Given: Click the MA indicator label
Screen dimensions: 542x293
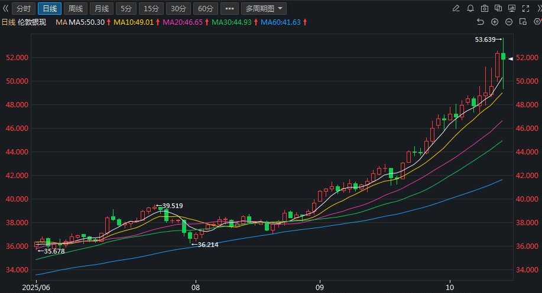Looking at the screenshot, I should click(x=61, y=22).
